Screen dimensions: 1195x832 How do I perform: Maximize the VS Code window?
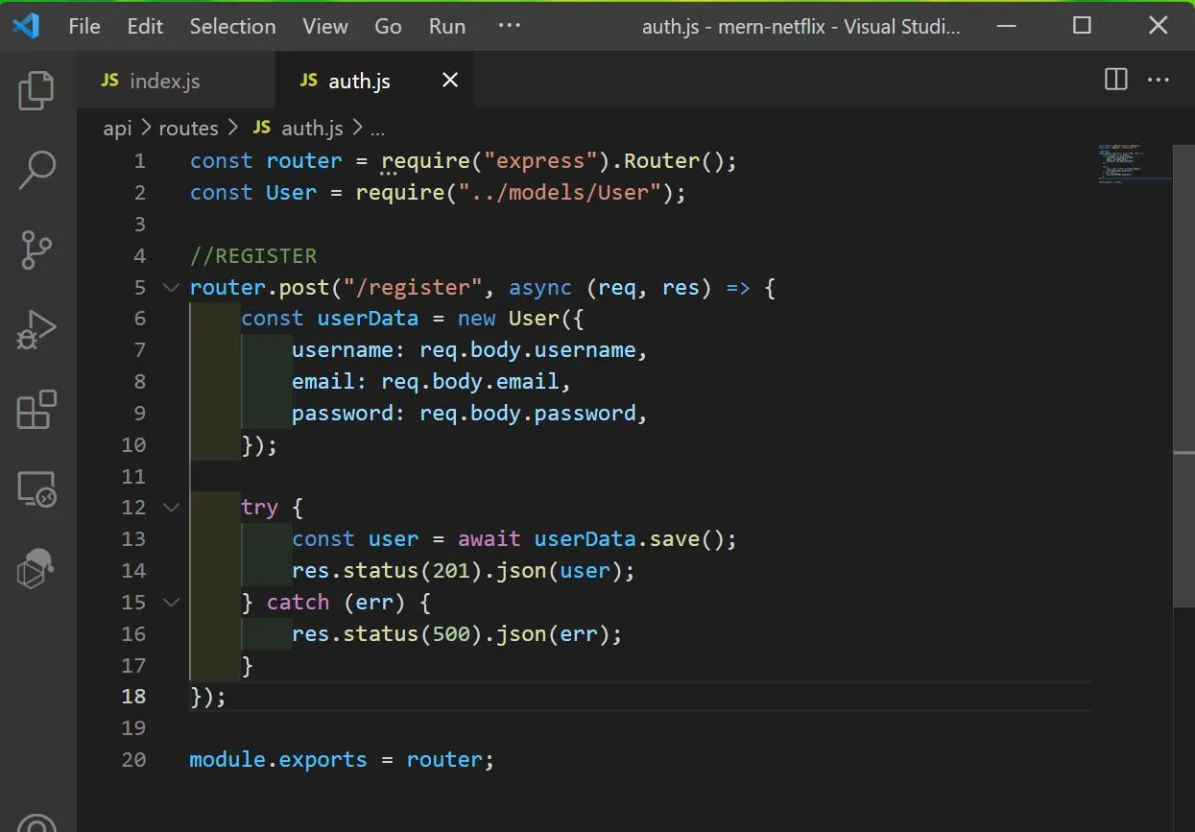click(x=1082, y=26)
